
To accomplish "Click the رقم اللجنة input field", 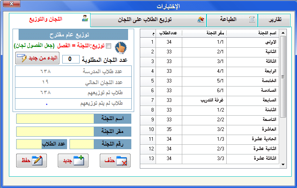I will tap(82, 144).
